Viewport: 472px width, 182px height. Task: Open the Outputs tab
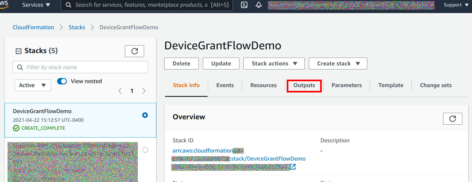[304, 85]
